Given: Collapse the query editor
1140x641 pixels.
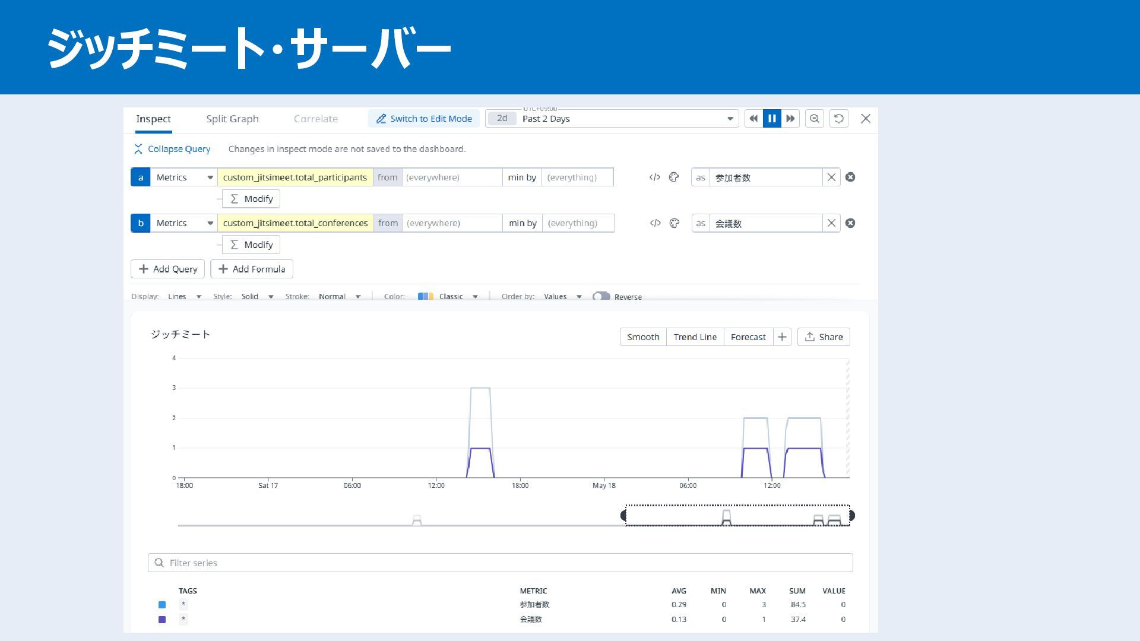Looking at the screenshot, I should [172, 149].
